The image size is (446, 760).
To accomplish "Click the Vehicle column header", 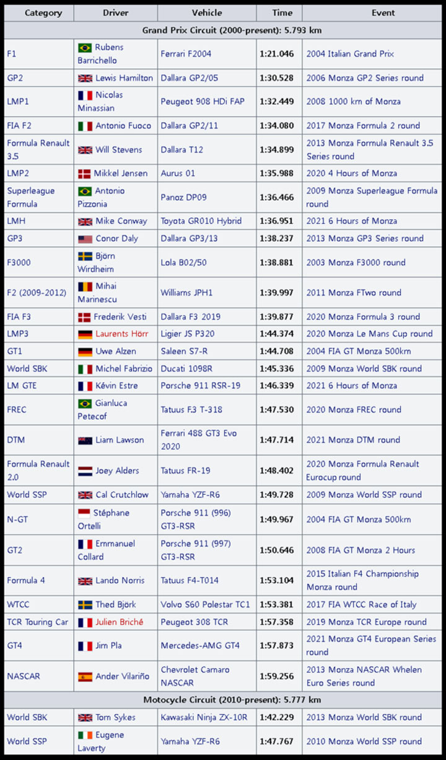I will pos(206,13).
